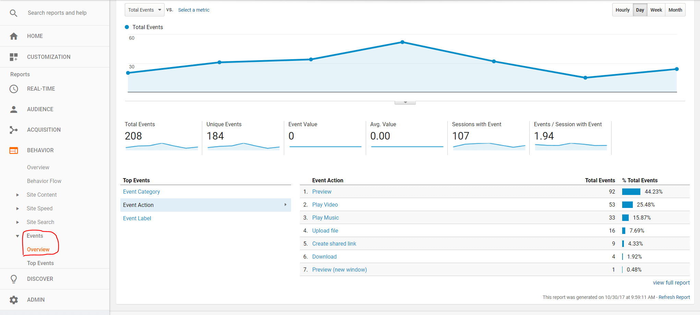Collapse the Events section arrow
This screenshot has height=315, width=700.
coord(17,236)
